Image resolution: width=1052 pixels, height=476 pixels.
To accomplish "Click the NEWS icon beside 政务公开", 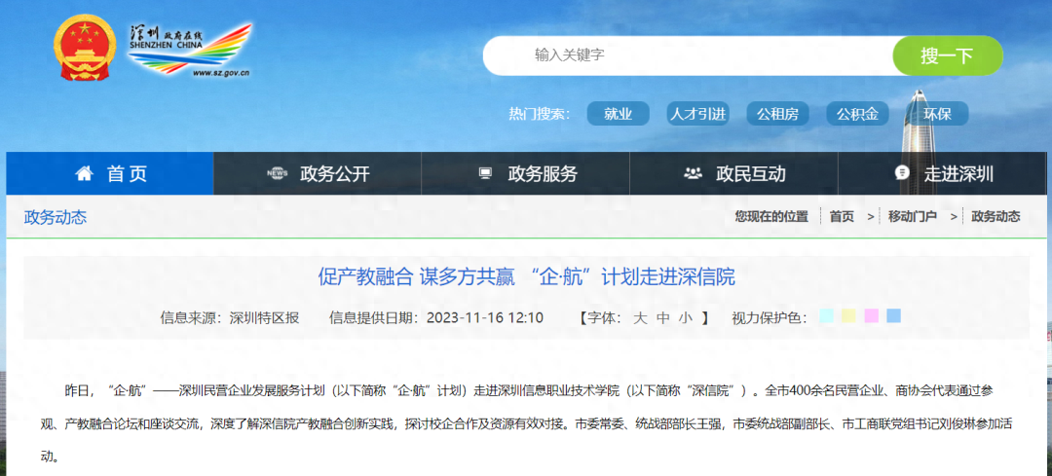I will click(x=277, y=173).
